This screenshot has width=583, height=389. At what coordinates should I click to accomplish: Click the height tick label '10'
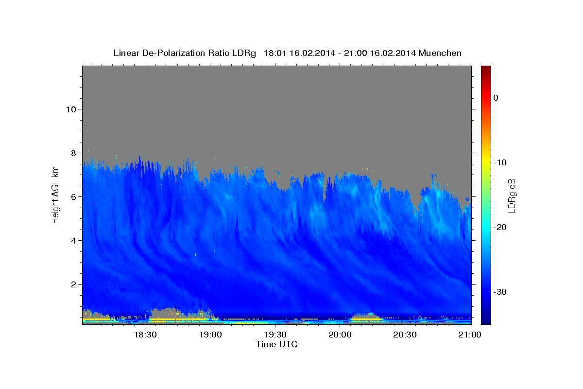pos(70,109)
